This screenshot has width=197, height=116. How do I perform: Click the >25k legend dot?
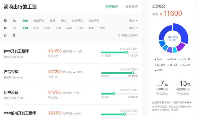(x=155, y=70)
